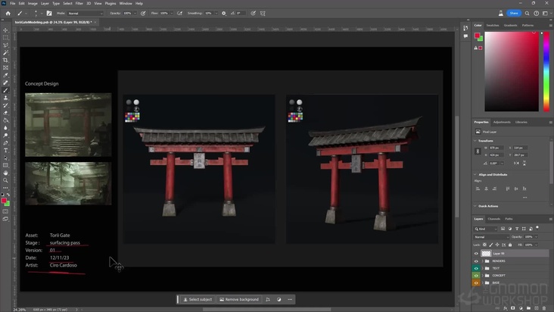Image resolution: width=554 pixels, height=312 pixels.
Task: Open the layer style fx menu
Action: pos(506,308)
